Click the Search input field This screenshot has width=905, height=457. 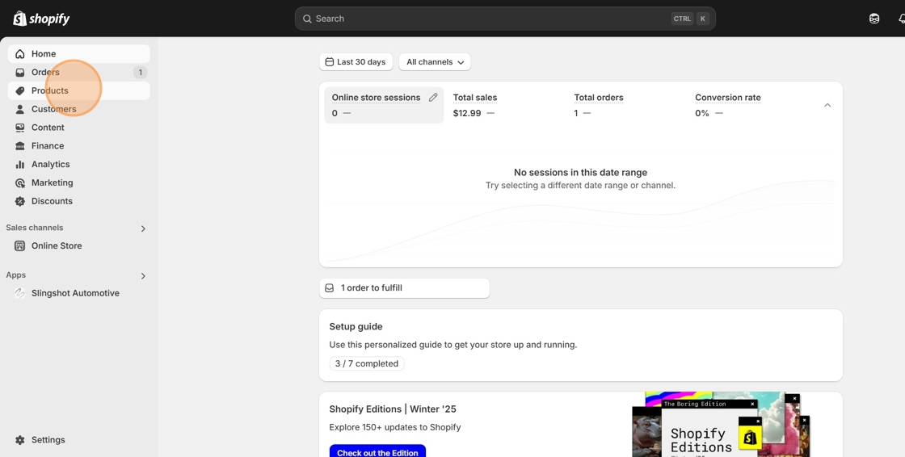(505, 19)
